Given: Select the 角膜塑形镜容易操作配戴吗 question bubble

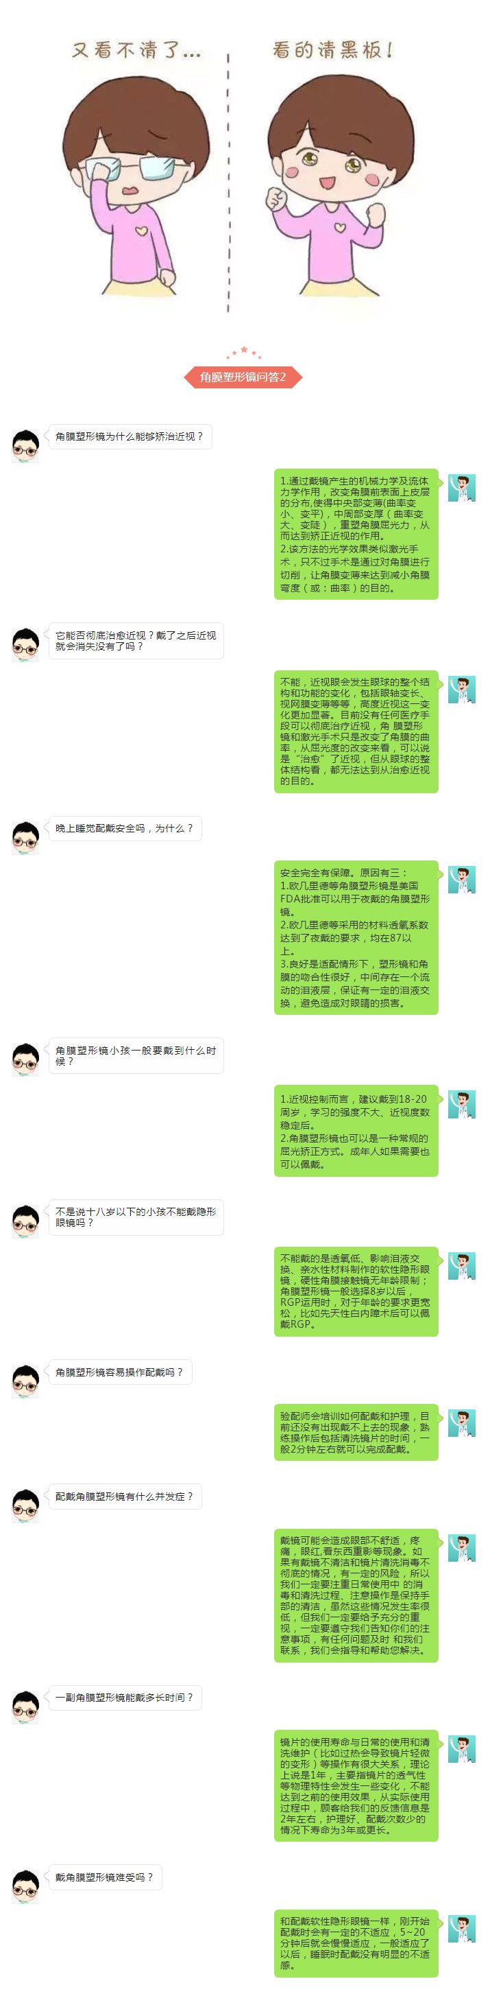Looking at the screenshot, I should 120,1372.
